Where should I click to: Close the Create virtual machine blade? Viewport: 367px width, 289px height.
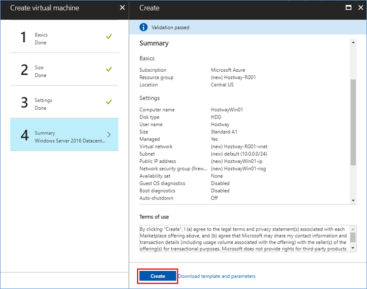pos(122,8)
